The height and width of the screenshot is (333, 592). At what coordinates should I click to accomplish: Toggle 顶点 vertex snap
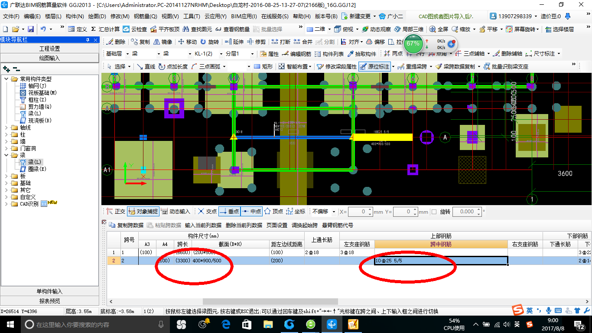273,212
